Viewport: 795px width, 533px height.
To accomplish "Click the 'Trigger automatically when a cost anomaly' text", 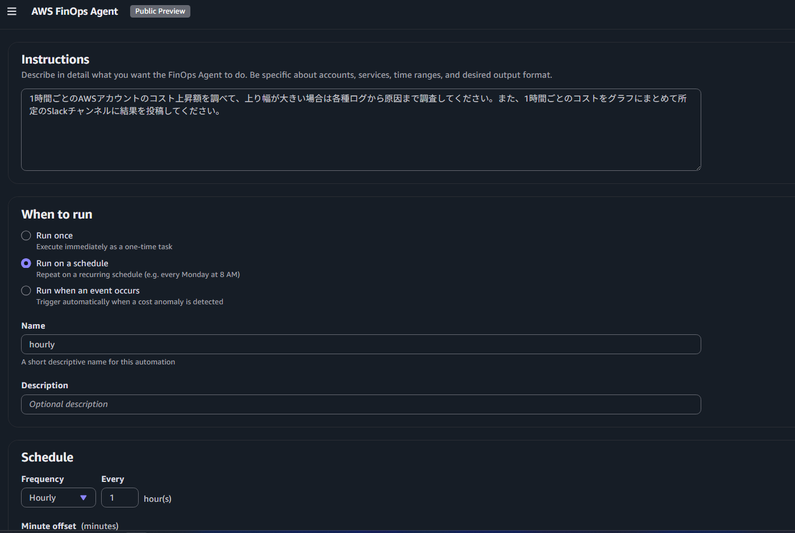I will (x=130, y=302).
